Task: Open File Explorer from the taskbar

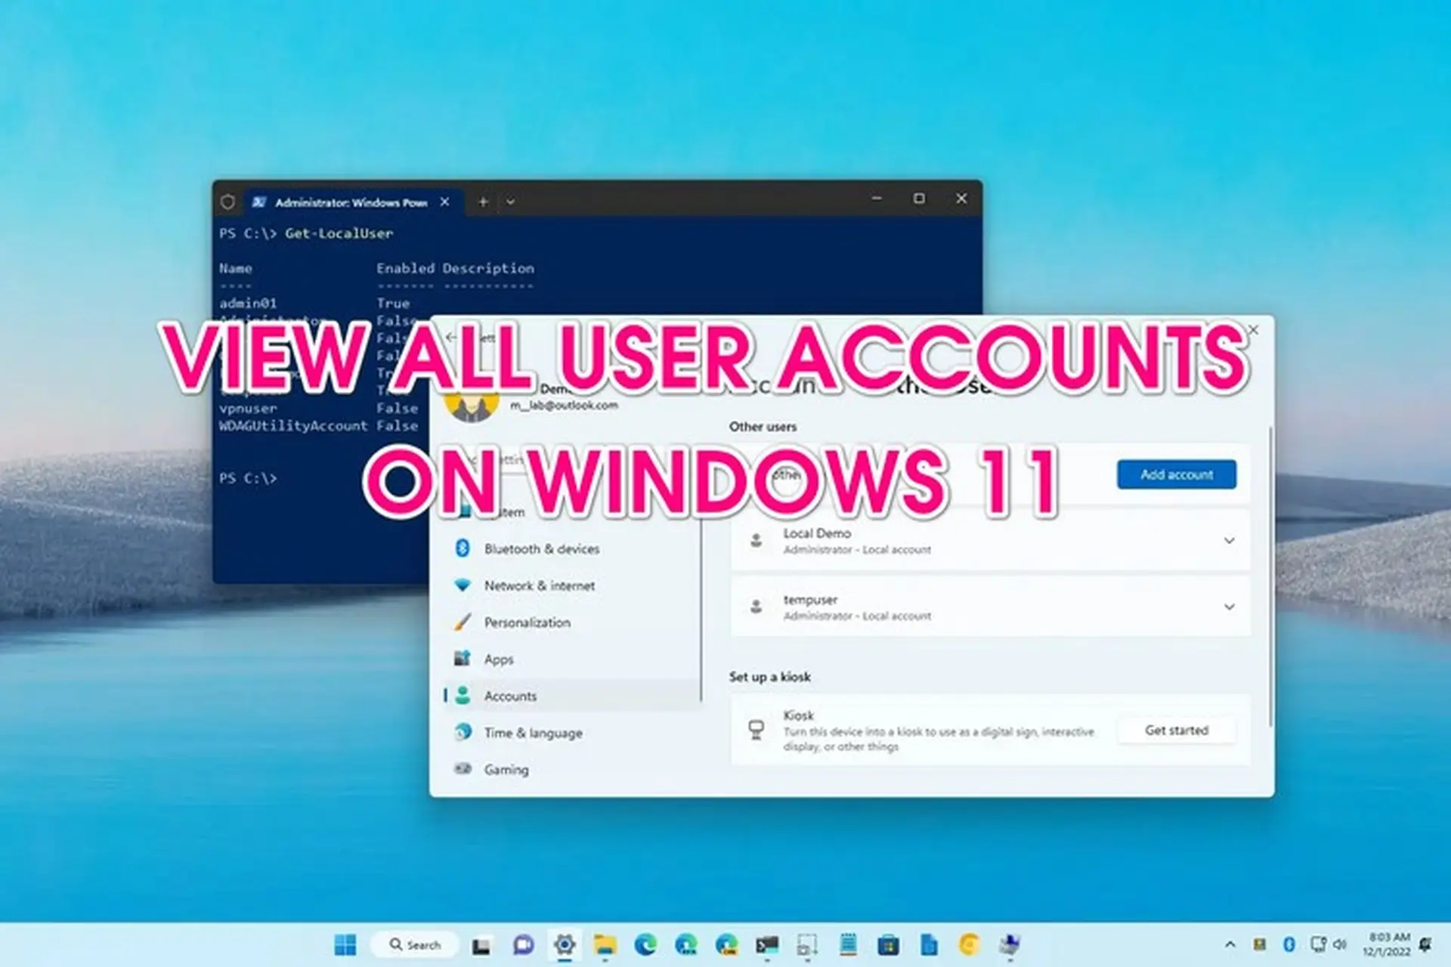Action: click(x=605, y=944)
